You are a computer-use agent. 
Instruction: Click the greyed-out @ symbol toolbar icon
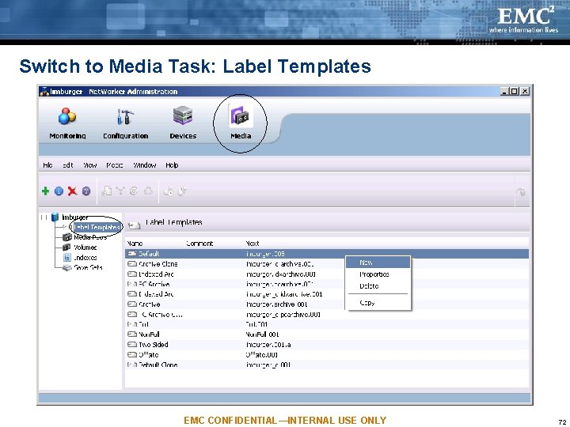(134, 191)
